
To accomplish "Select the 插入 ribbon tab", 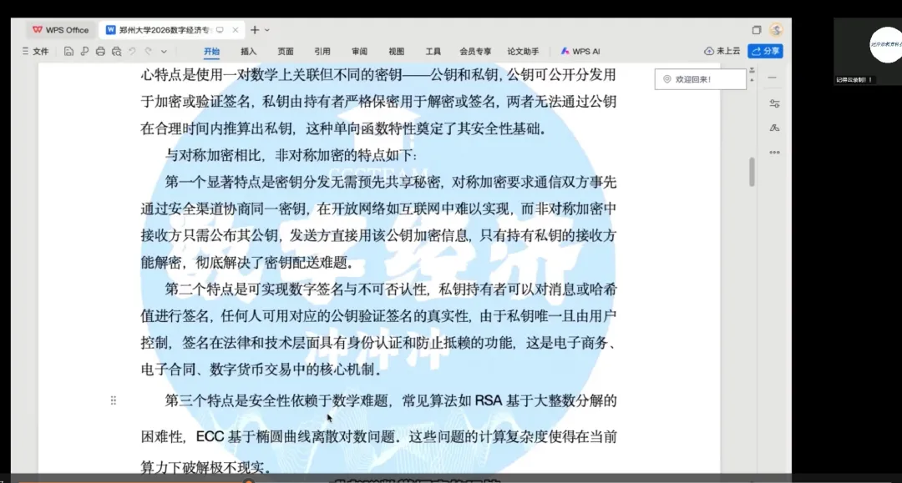I will click(249, 51).
